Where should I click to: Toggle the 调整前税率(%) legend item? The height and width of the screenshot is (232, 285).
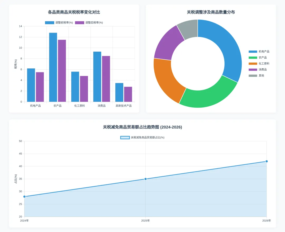pos(59,22)
